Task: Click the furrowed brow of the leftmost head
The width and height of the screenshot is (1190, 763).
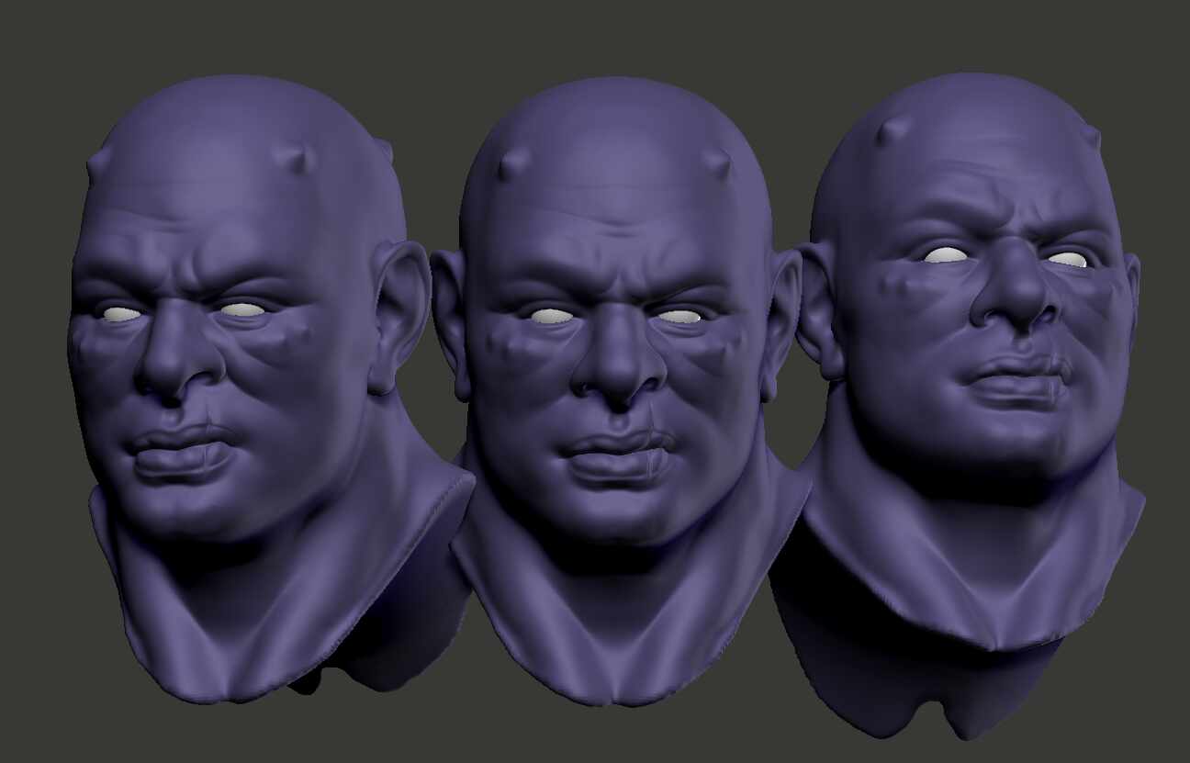Action: coord(184,266)
